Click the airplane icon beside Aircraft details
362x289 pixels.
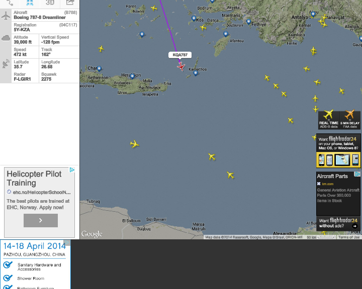pyautogui.click(x=6, y=16)
